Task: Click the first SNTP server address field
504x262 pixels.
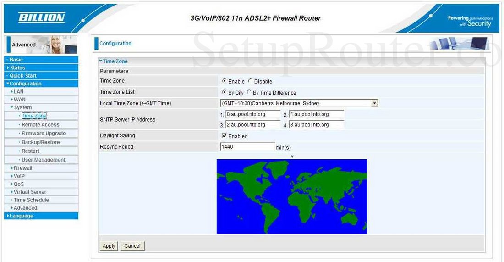Action: pos(252,114)
